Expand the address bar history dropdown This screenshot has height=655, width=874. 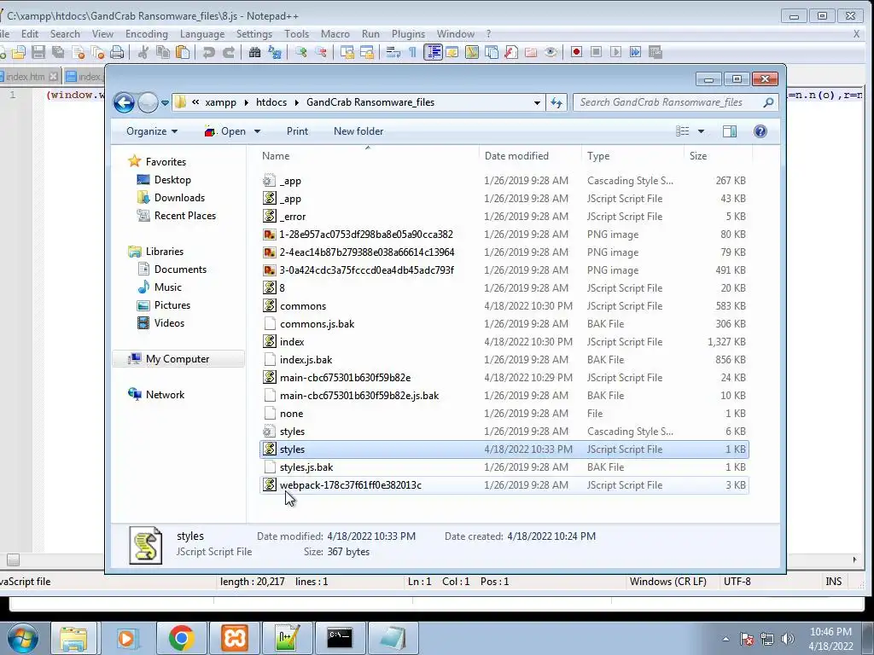[537, 102]
